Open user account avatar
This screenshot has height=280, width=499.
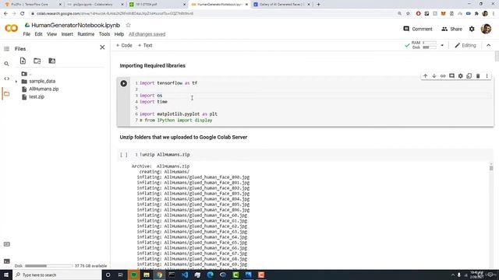click(x=486, y=29)
